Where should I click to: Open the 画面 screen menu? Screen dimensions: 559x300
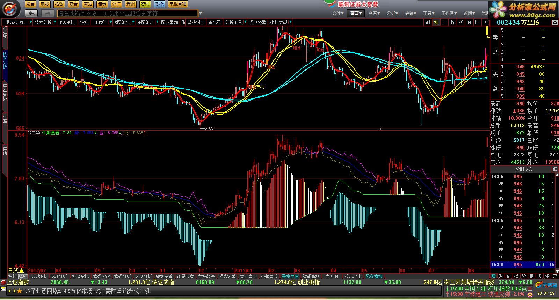[356, 13]
